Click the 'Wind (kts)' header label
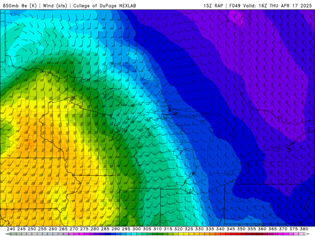The height and width of the screenshot is (236, 315). (55, 6)
